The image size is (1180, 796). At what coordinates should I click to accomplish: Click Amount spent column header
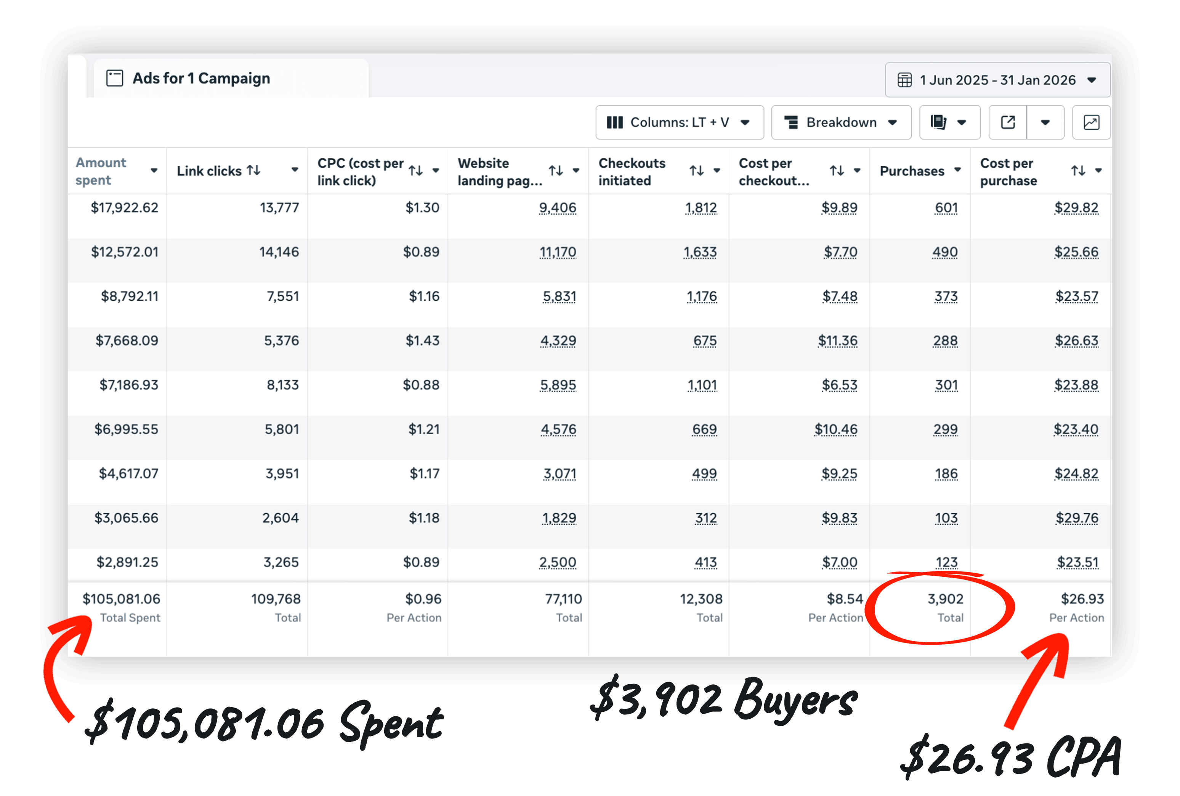[x=101, y=171]
